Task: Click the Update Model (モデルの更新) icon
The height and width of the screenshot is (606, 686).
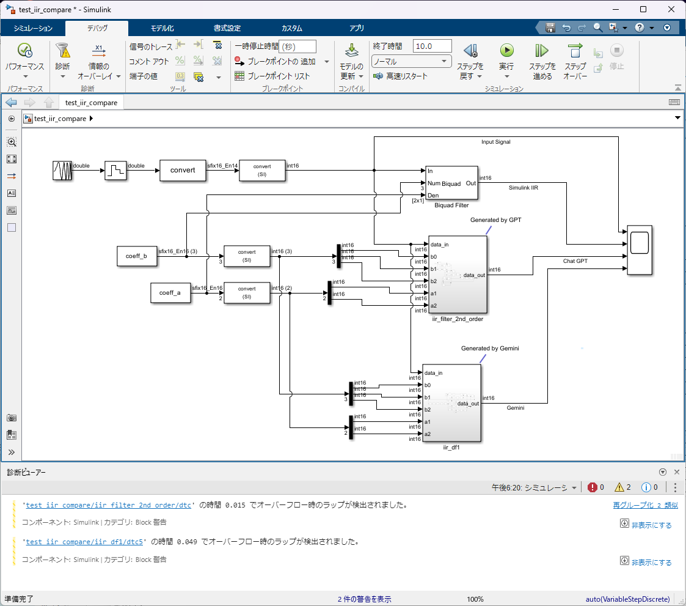Action: coord(351,51)
